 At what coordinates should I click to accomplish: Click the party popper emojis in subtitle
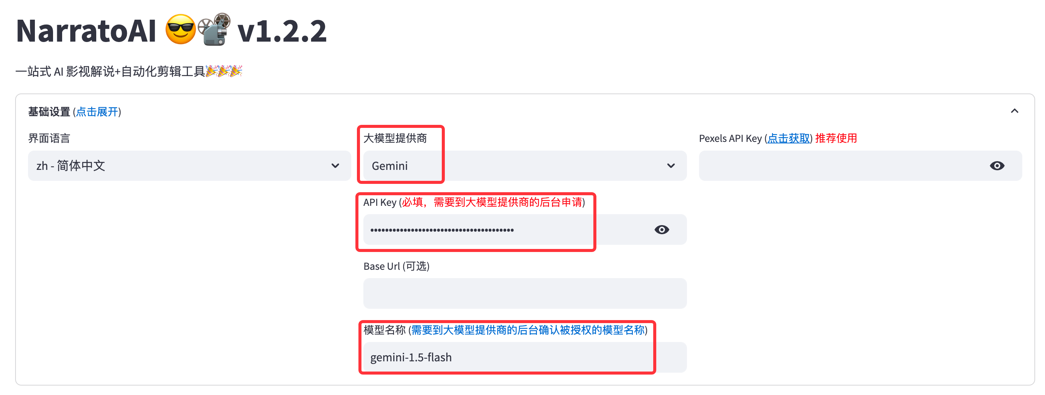click(224, 71)
